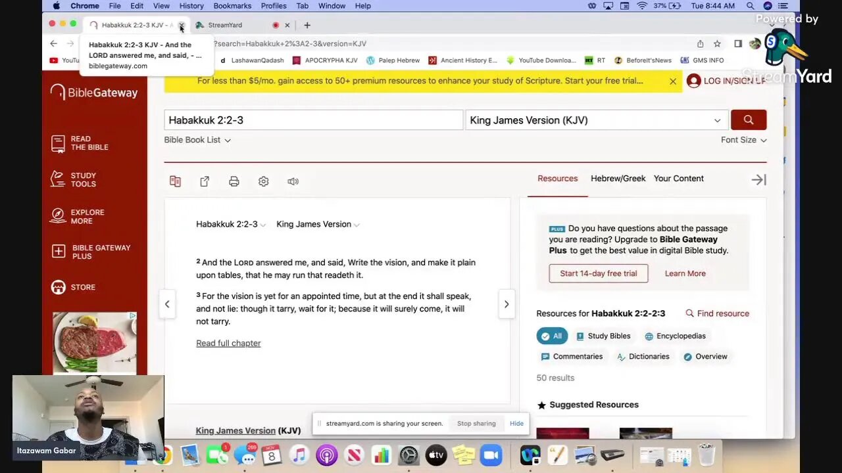Screen dimensions: 842x473
Task: Click the browser back arrow
Action: [x=53, y=43]
